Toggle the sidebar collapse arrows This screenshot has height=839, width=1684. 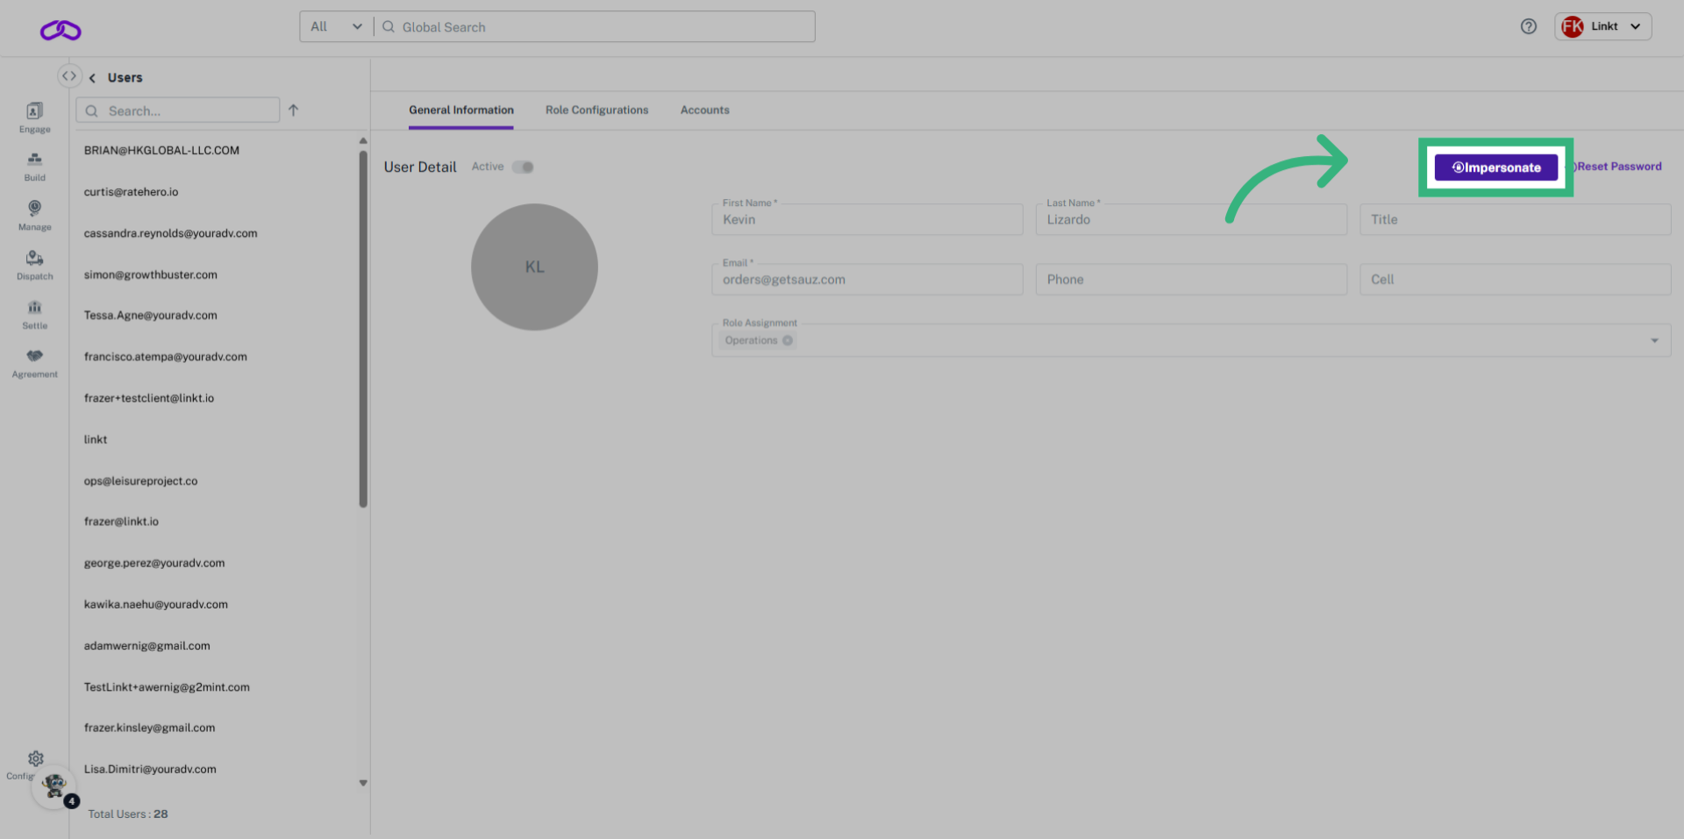point(69,76)
